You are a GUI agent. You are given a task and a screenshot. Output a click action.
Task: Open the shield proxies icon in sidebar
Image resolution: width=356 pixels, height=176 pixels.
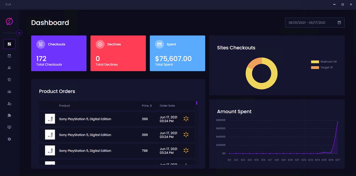click(x=9, y=80)
